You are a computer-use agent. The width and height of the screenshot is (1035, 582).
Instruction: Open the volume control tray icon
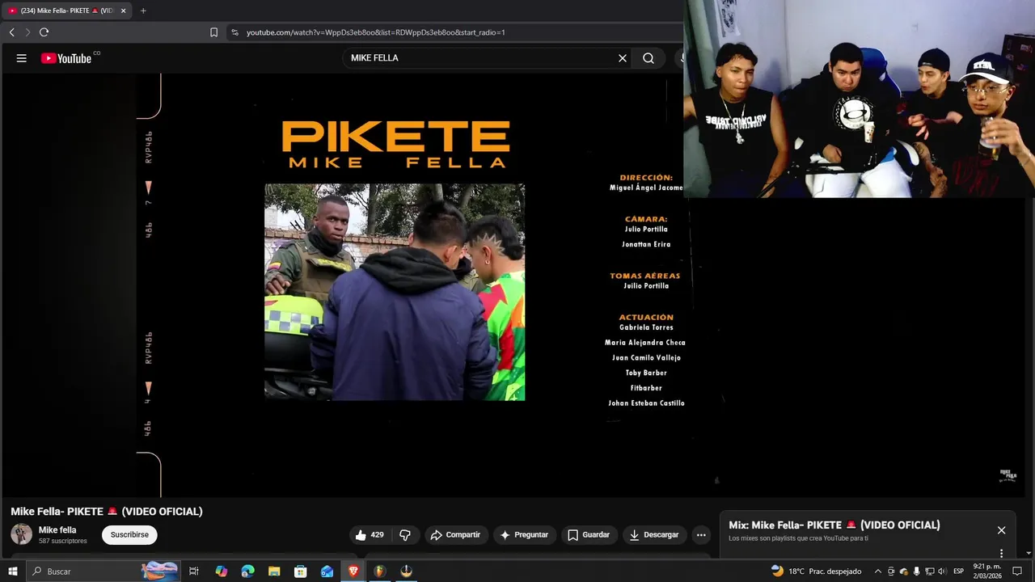coord(942,571)
